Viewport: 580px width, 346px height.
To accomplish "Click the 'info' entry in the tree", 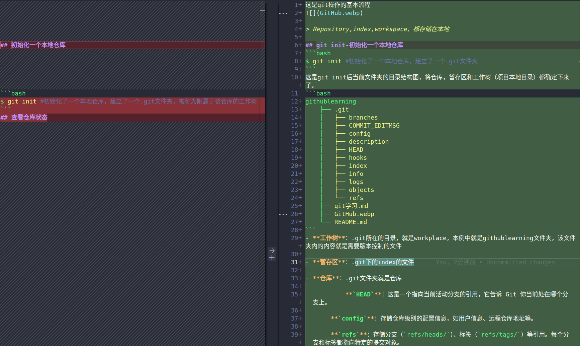I will [x=356, y=174].
